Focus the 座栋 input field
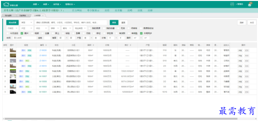The width and height of the screenshot is (258, 121). point(47,38)
